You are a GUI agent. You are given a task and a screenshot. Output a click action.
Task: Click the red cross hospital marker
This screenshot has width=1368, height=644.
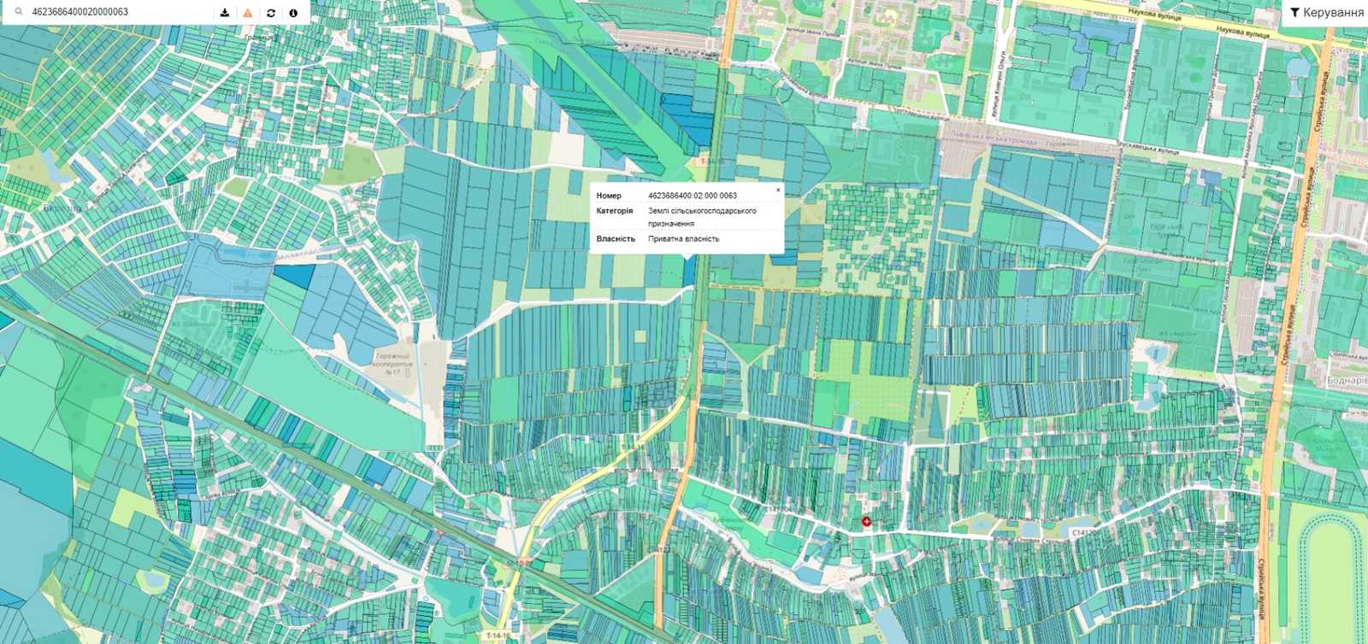(866, 521)
